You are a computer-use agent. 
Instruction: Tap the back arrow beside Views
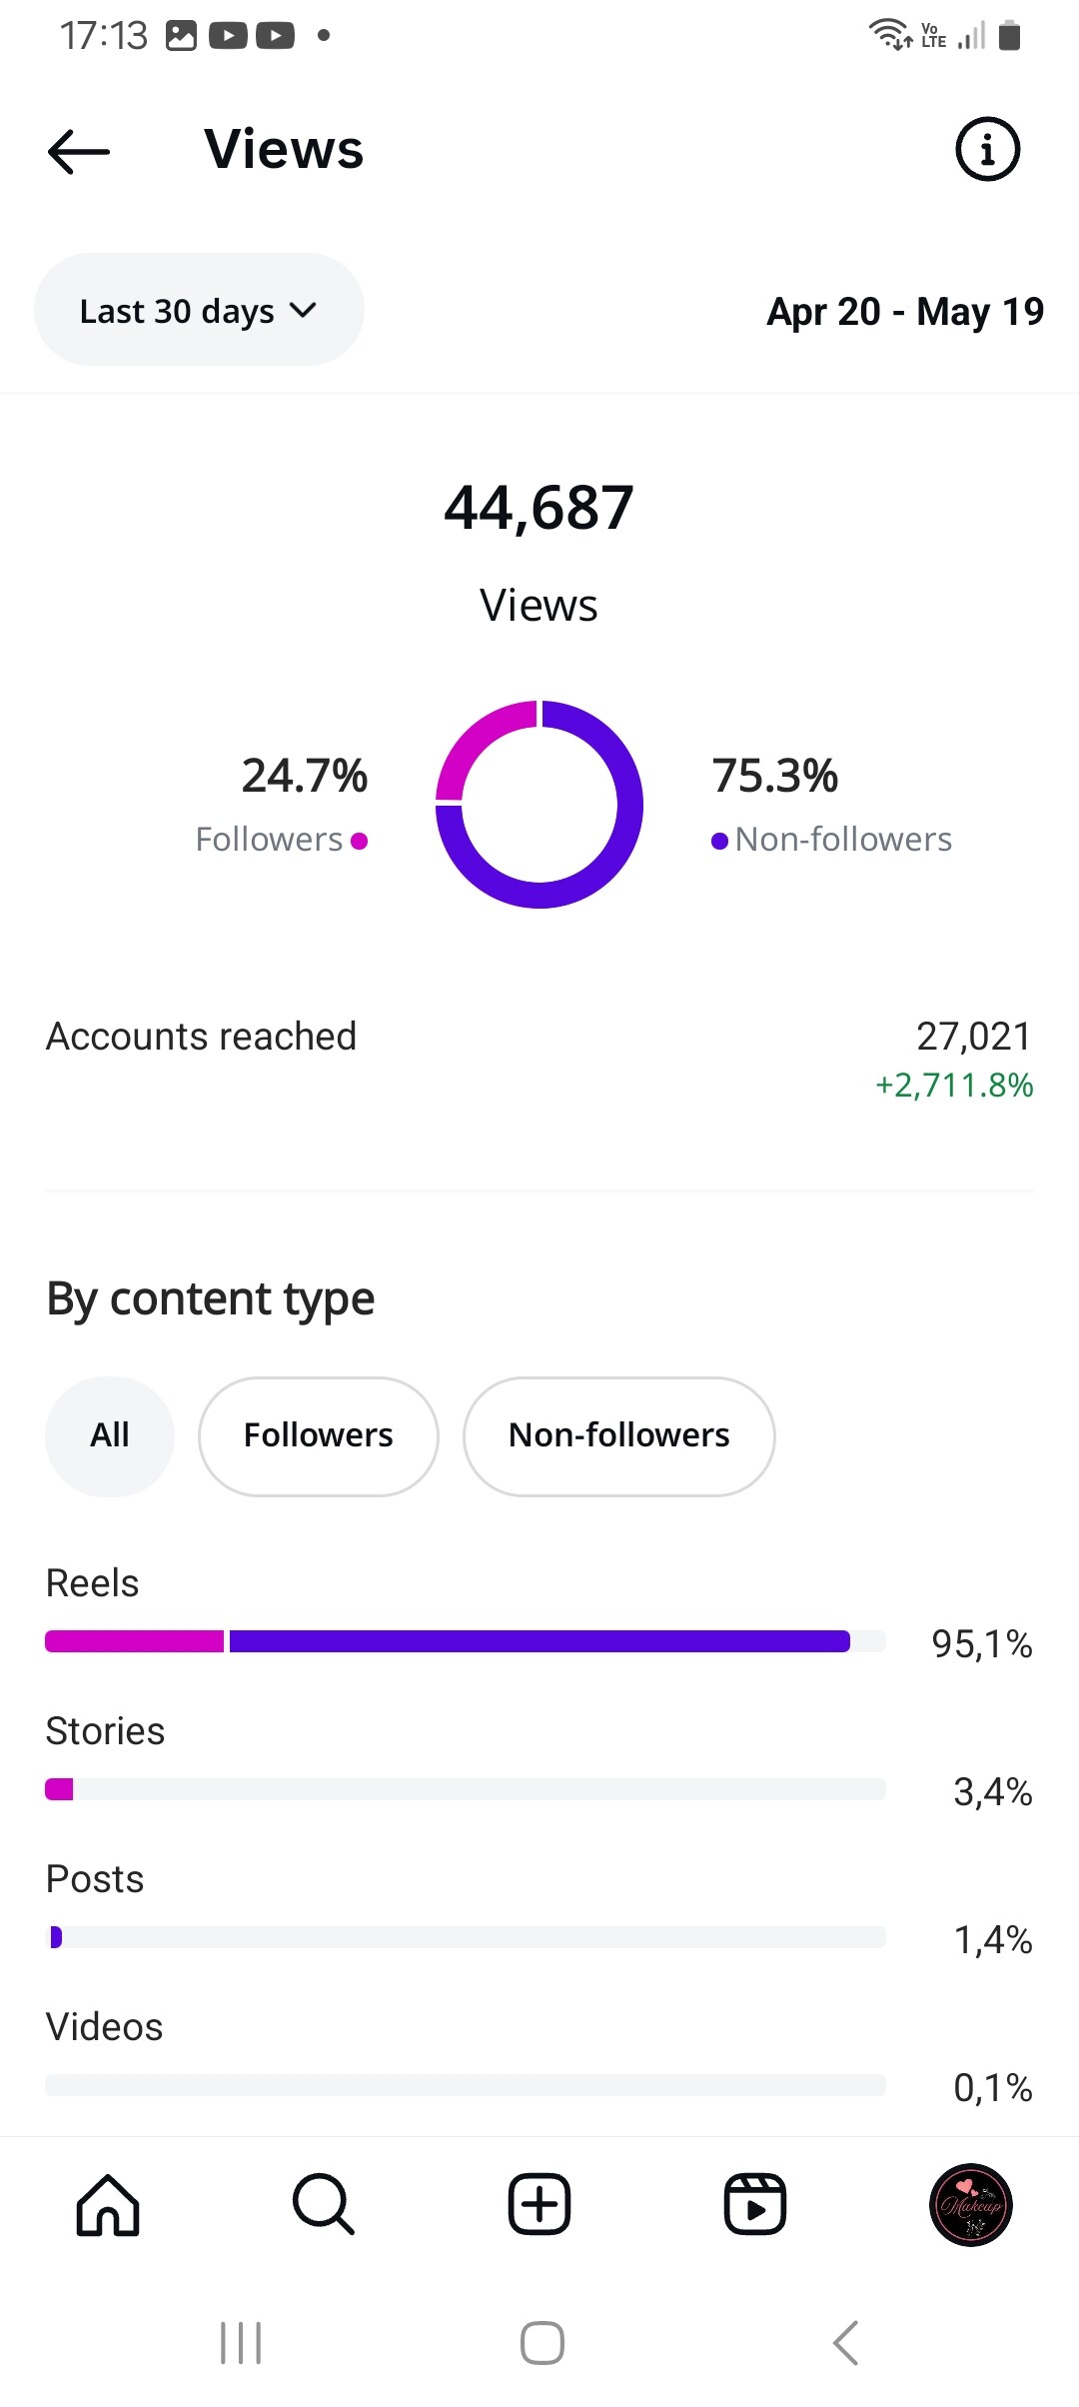[79, 152]
